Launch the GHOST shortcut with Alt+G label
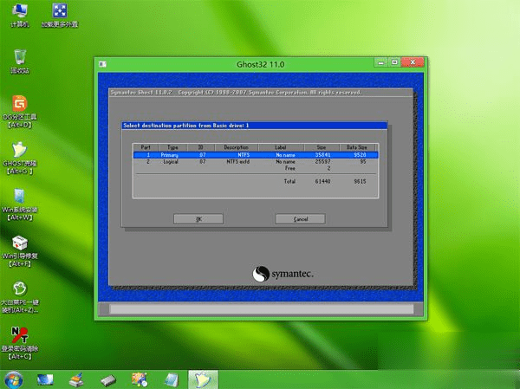 pos(20,158)
